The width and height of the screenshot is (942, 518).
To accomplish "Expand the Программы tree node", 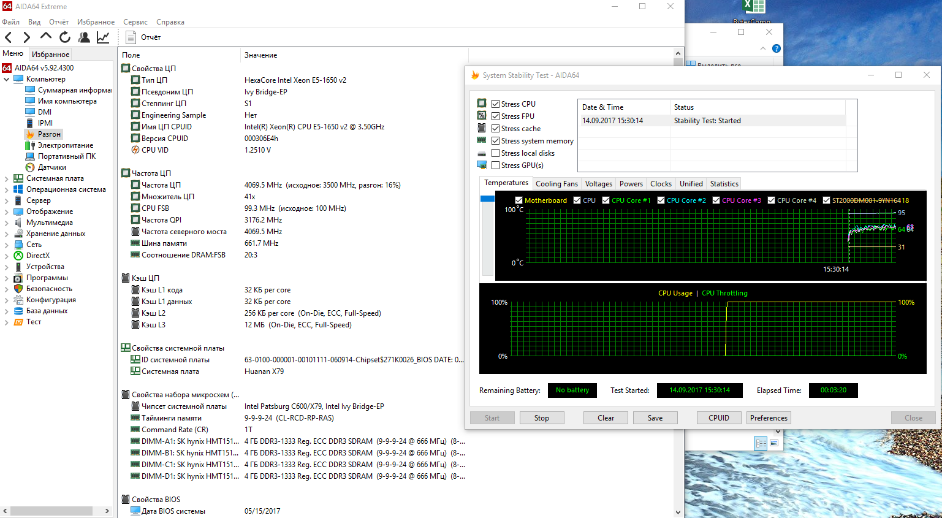I will click(7, 278).
